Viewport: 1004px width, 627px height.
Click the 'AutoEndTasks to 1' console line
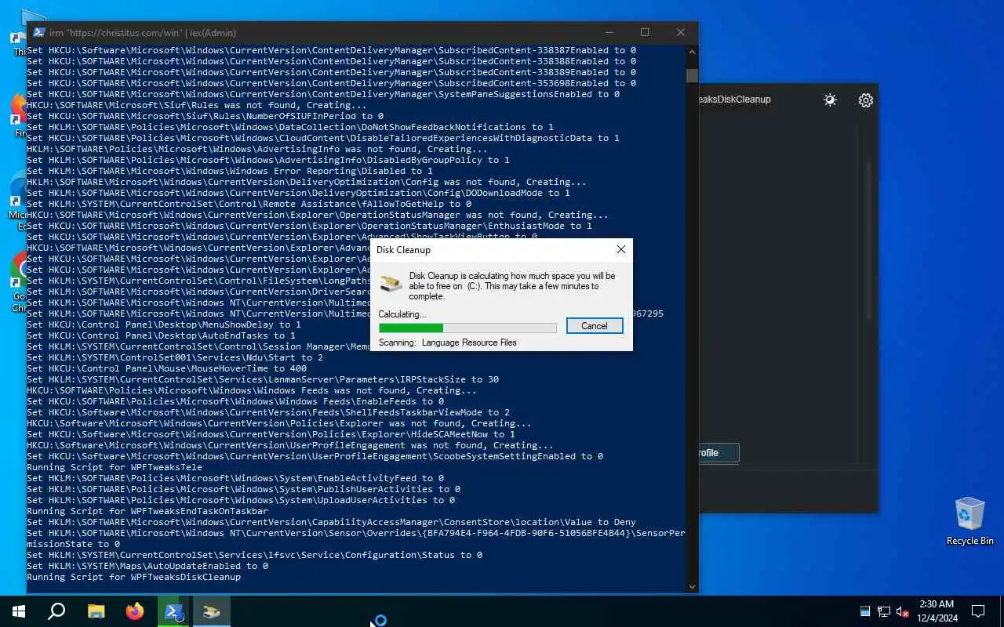click(161, 335)
